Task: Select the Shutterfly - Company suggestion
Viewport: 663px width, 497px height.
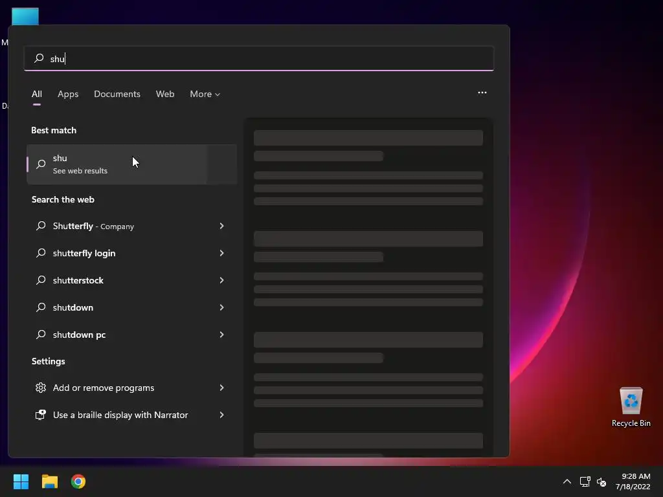Action: coord(131,226)
